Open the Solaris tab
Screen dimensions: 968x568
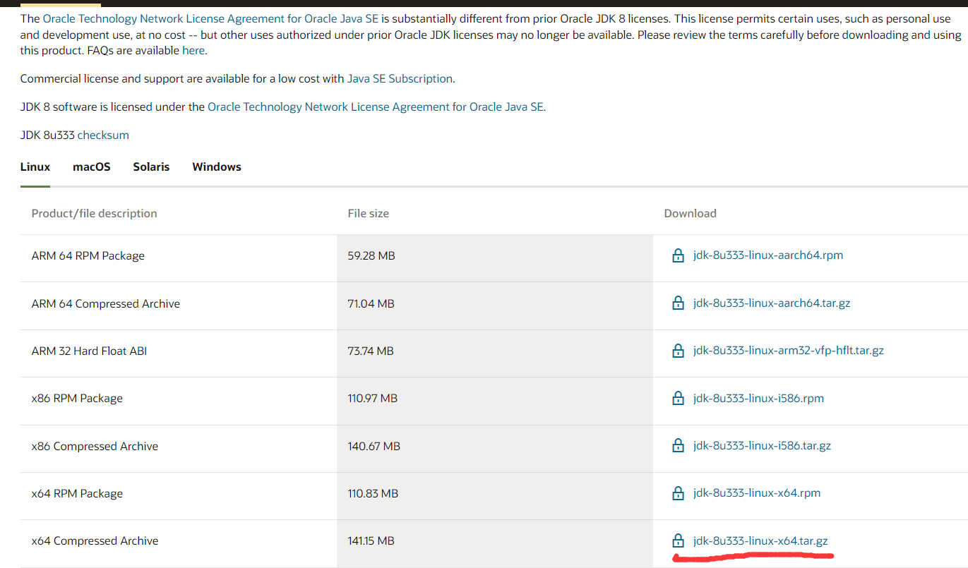click(x=151, y=167)
